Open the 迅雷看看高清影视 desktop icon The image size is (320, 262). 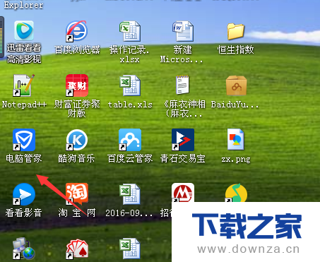coord(24,30)
